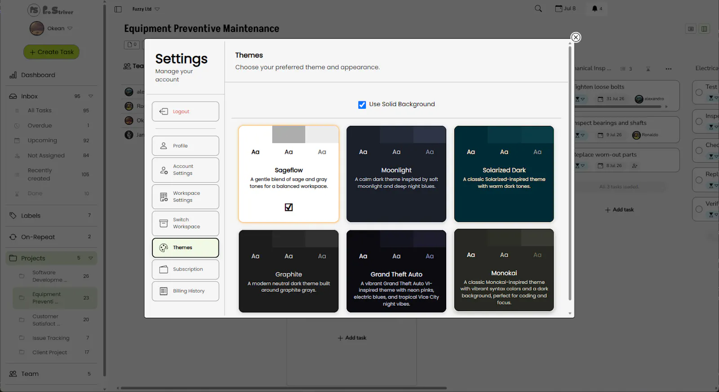Open the Subscription tab

coord(185,269)
